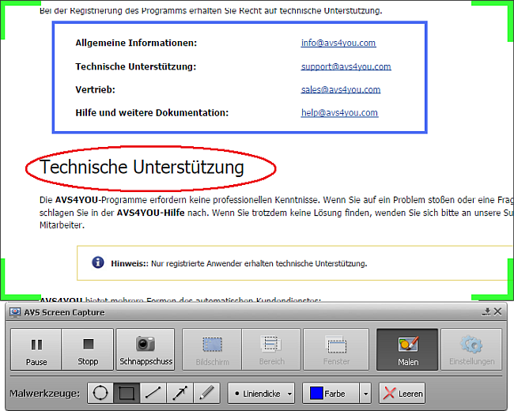The width and height of the screenshot is (514, 411).
Task: Click the bold 'AVS4YOU-Hilfe' text
Action: pos(150,213)
